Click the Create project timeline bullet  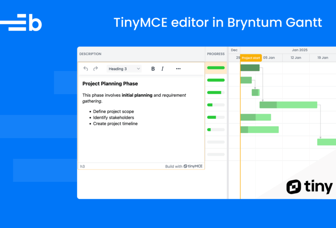pyautogui.click(x=115, y=123)
